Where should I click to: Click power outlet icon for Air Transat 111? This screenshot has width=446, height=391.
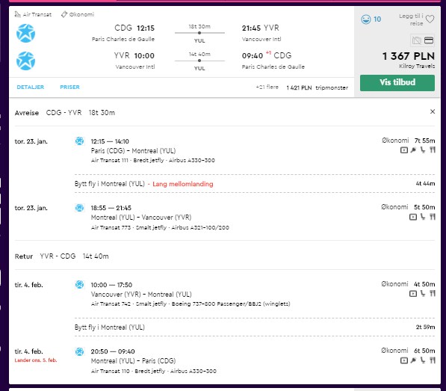413,150
